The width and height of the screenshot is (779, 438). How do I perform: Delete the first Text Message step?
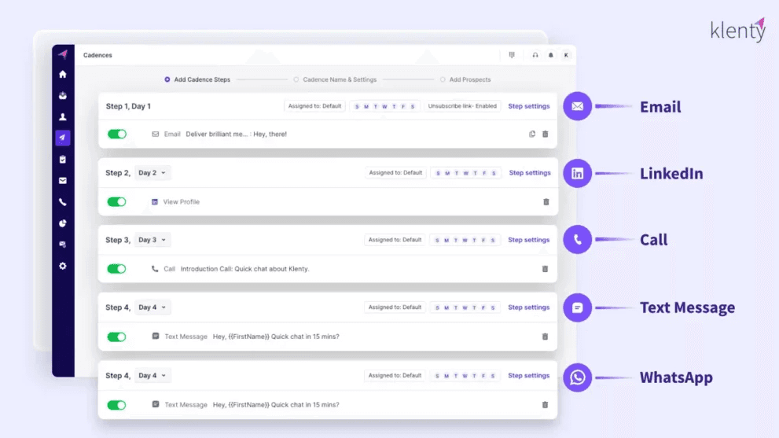(545, 337)
